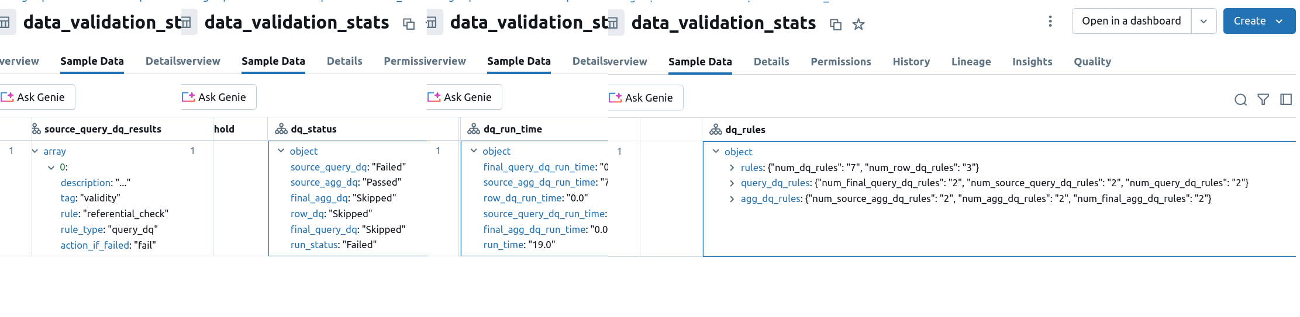Toggle the columns side panel icon
The image size is (1300, 317).
[x=1286, y=99]
